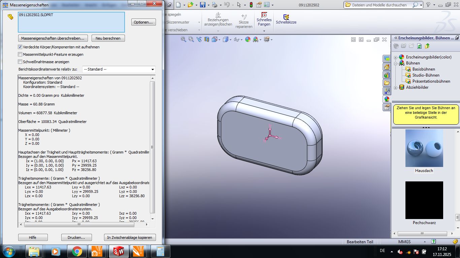The width and height of the screenshot is (460, 258).
Task: Click the 0911202502.SLDPRT selection box
Action: point(71,23)
